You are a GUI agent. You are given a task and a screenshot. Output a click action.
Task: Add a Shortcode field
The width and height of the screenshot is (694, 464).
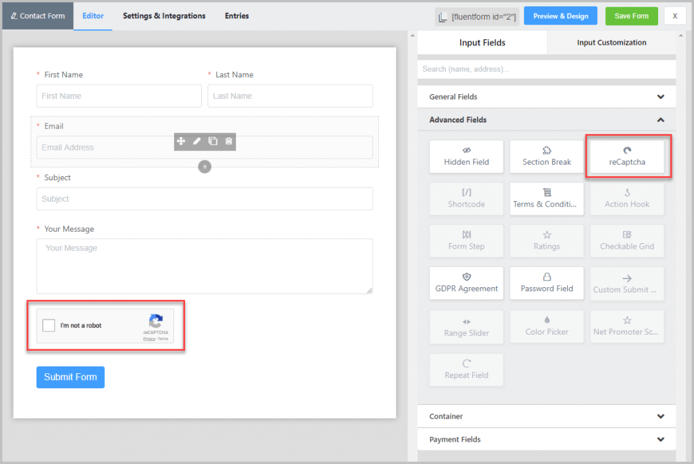pos(466,198)
